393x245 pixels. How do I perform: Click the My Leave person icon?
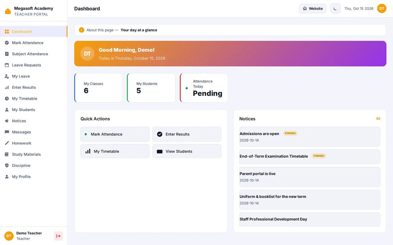coord(7,76)
